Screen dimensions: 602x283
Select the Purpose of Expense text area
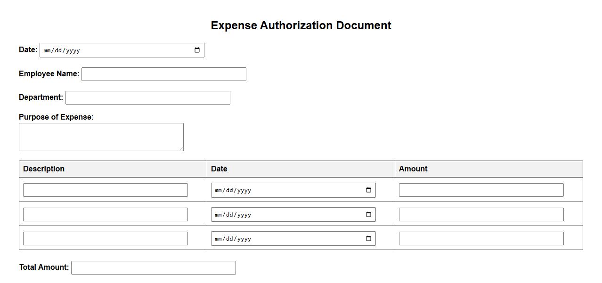[101, 137]
